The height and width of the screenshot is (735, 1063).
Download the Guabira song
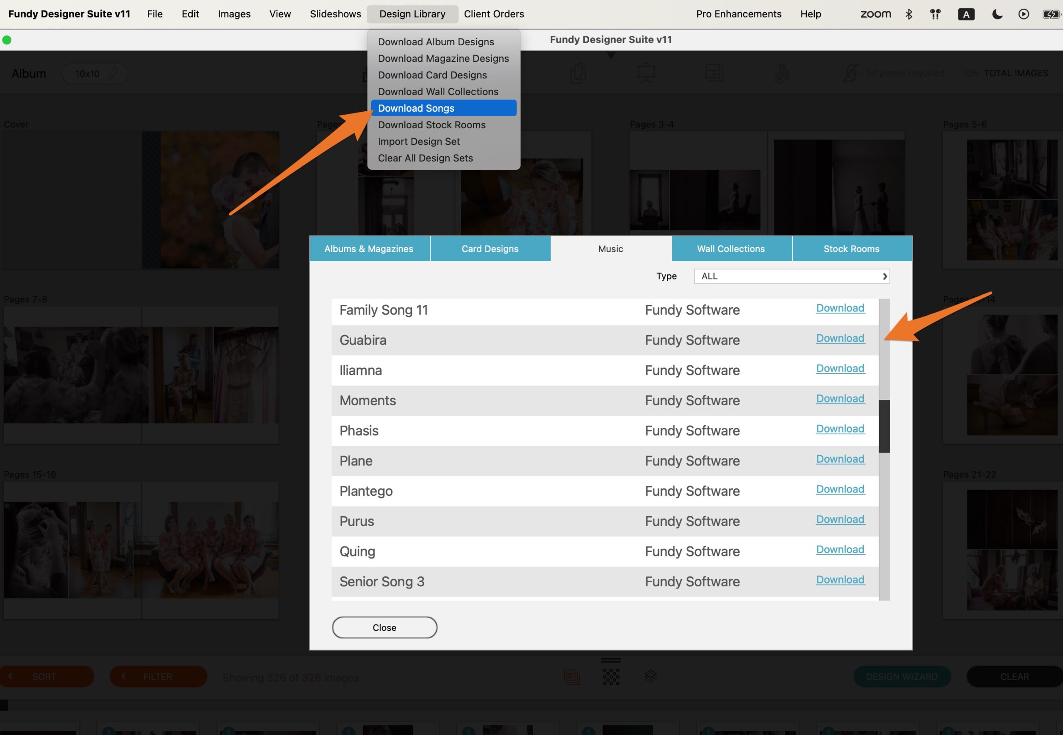pos(840,338)
